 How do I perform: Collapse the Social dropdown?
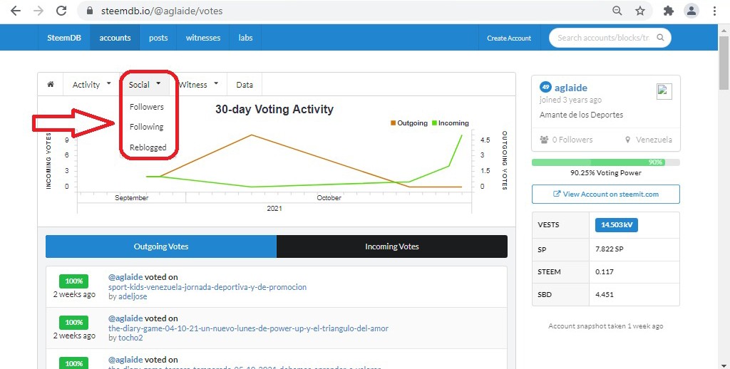[x=145, y=84]
